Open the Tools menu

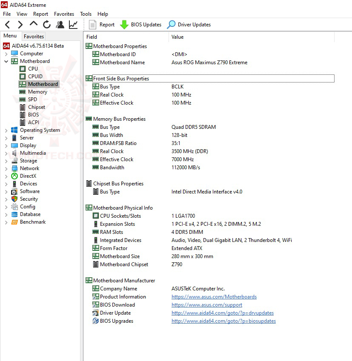[86, 14]
